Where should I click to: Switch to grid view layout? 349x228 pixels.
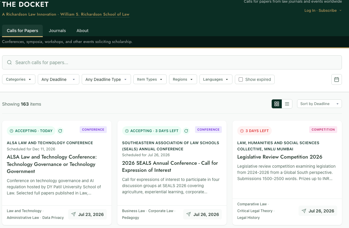click(x=277, y=104)
